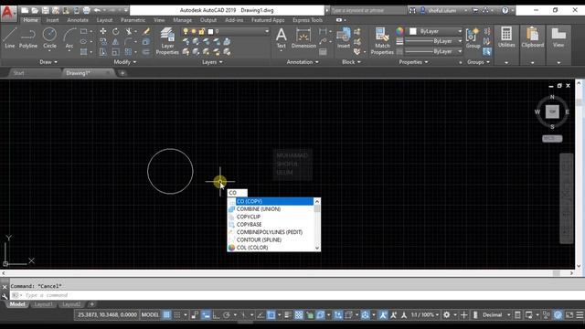Add a new drawing tab with plus
Viewport: 585px width, 329px height.
tap(122, 73)
